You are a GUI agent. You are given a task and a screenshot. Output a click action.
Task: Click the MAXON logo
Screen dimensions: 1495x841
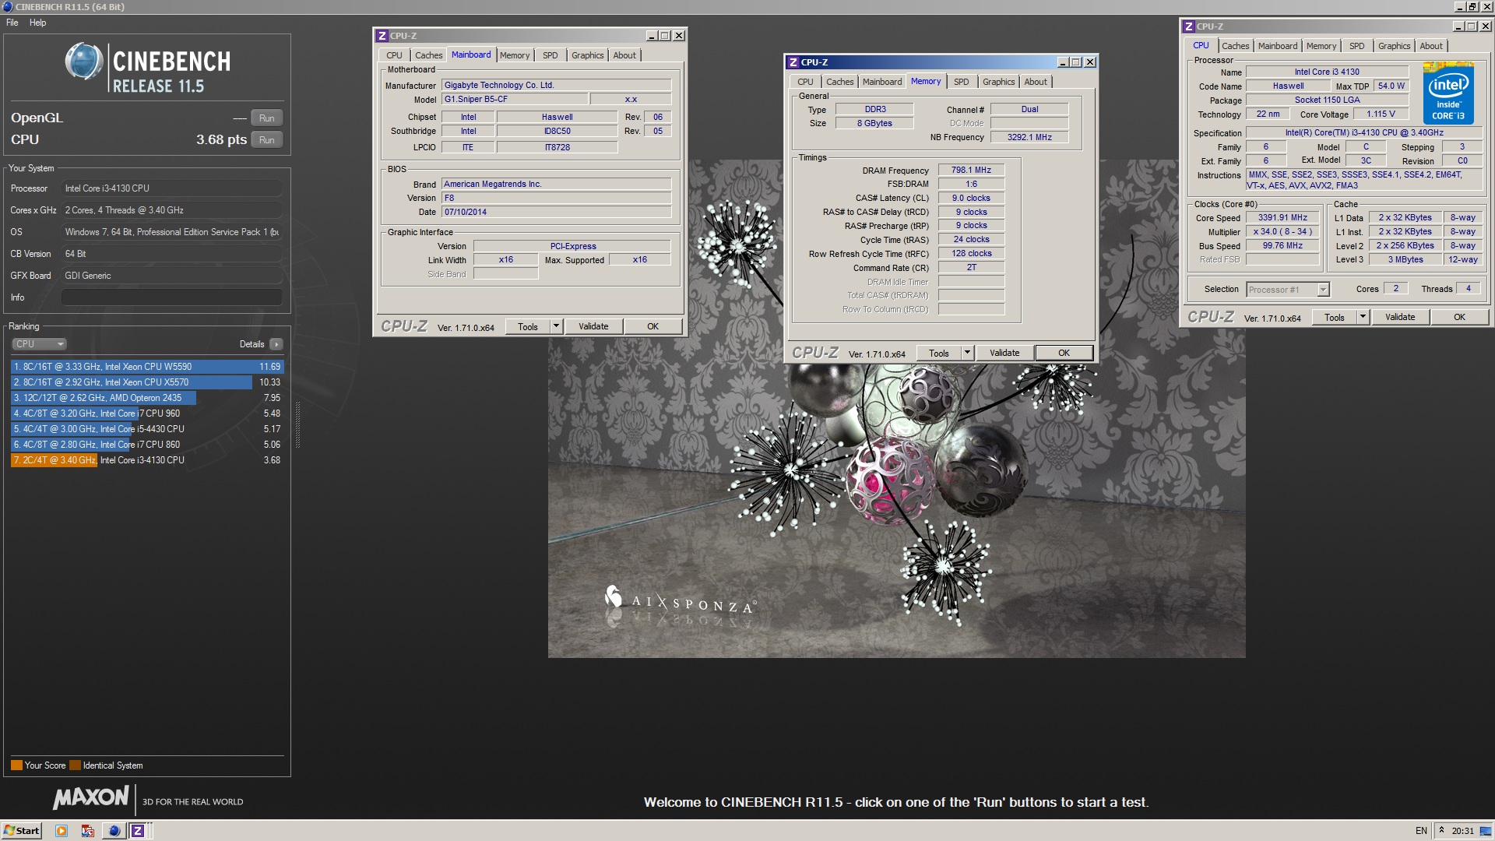tap(91, 797)
